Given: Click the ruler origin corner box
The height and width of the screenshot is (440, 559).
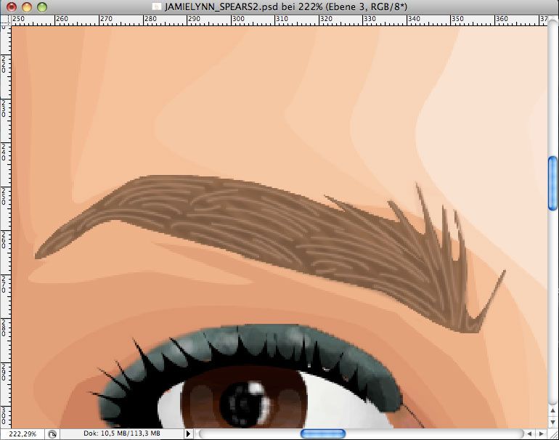Looking at the screenshot, I should point(6,20).
